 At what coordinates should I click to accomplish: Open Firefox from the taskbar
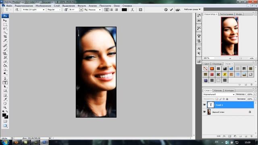pyautogui.click(x=17, y=142)
